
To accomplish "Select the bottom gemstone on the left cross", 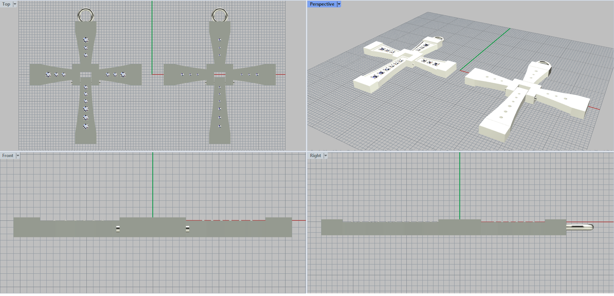I will click(x=86, y=126).
